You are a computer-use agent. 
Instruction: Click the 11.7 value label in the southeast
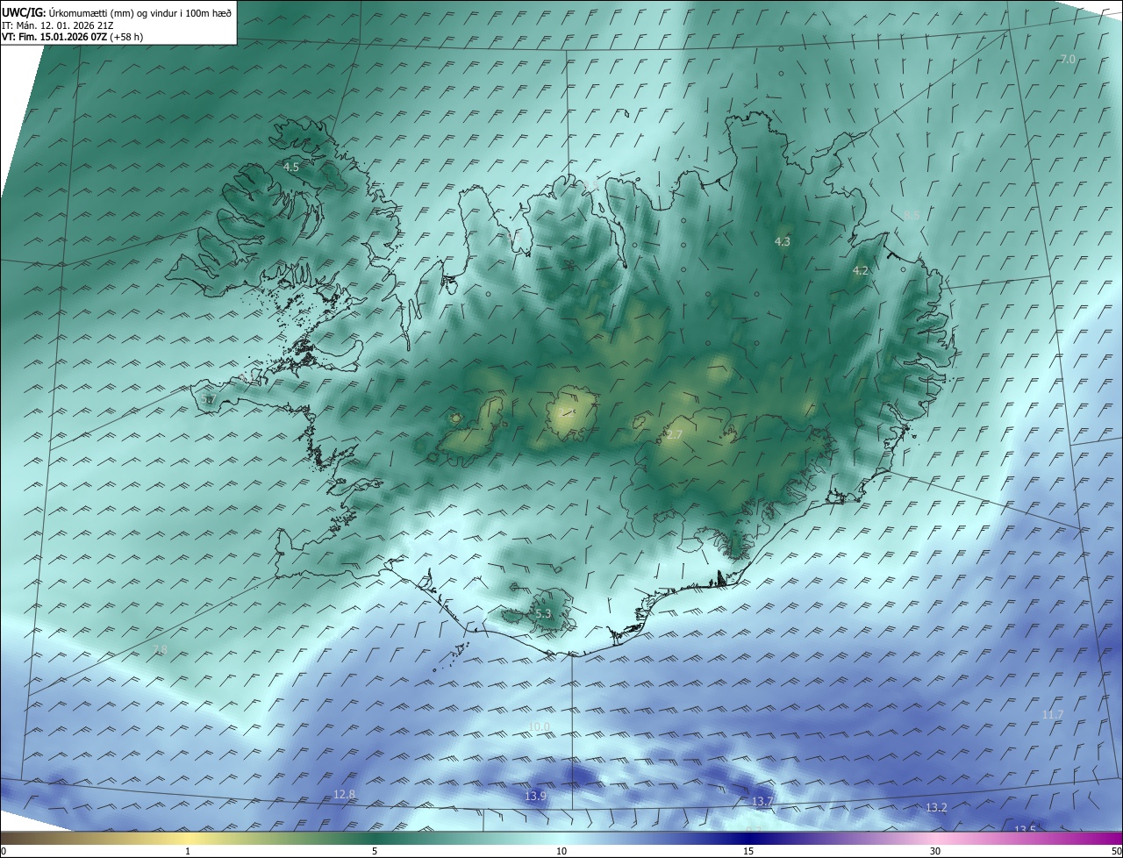click(x=1053, y=715)
